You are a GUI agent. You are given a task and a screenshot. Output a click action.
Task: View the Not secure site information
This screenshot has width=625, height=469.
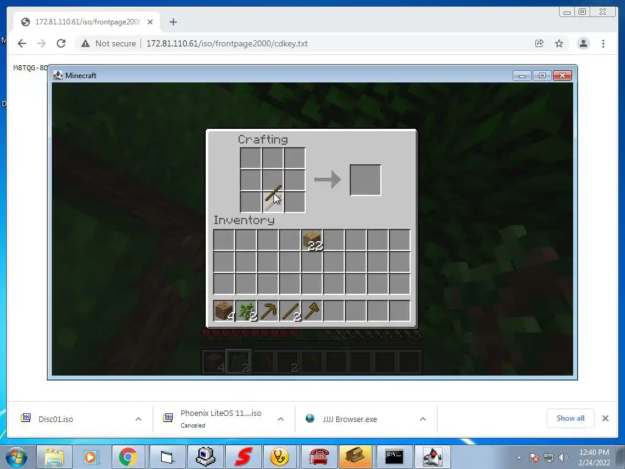coord(109,43)
